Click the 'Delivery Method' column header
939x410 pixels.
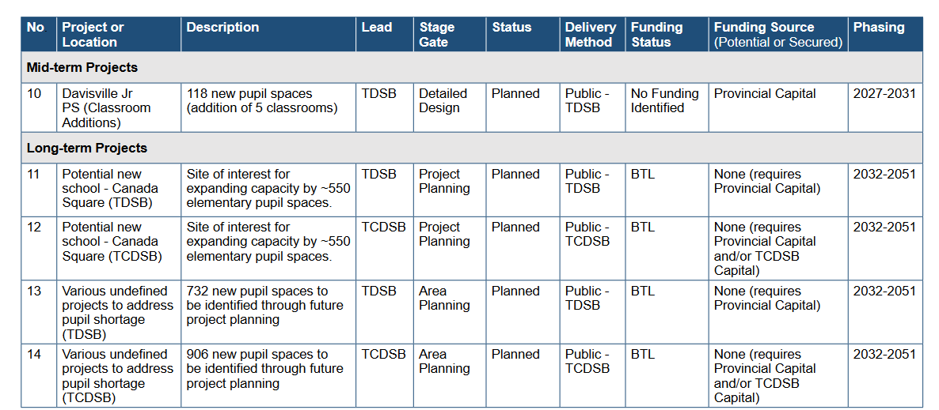[x=590, y=35]
